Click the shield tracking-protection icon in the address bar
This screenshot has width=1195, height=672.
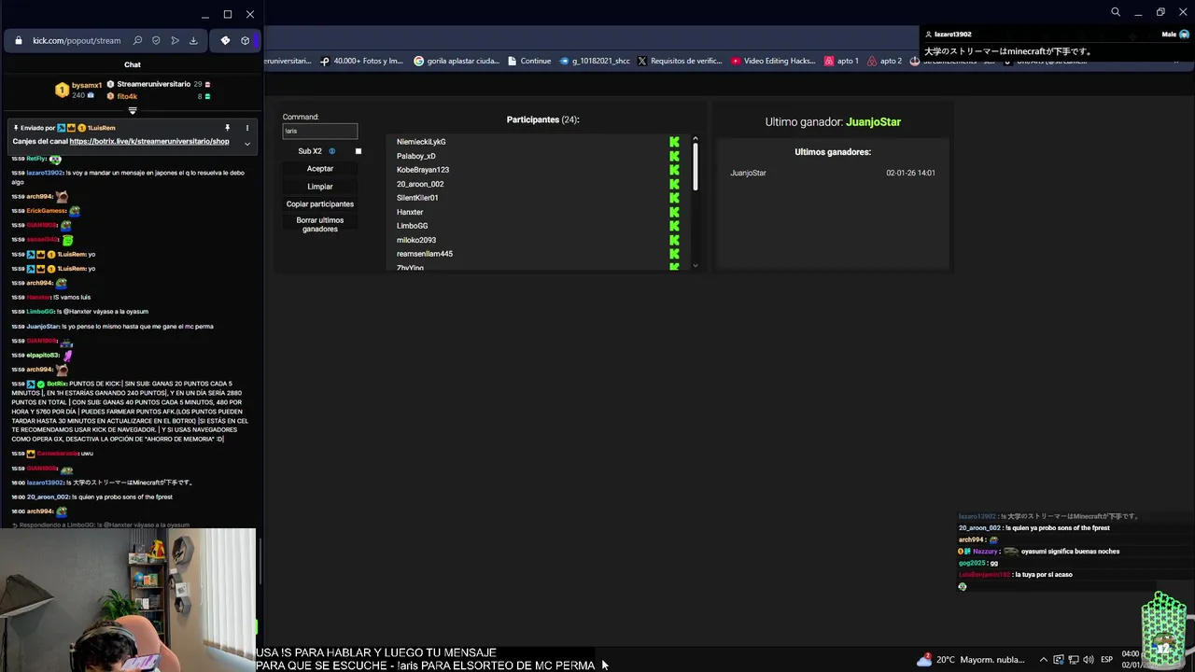156,41
